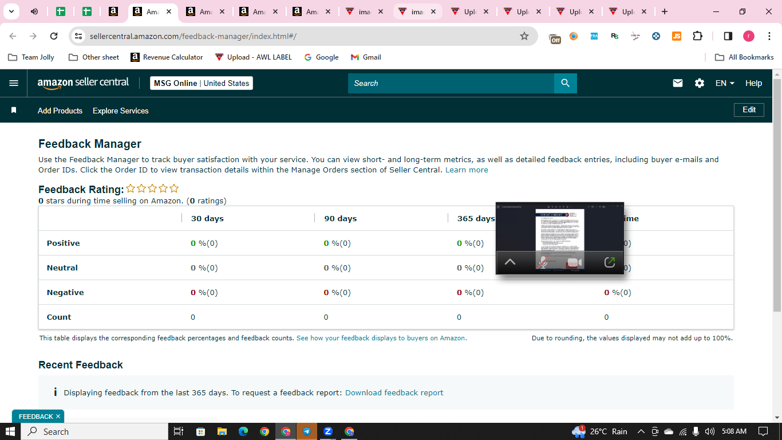782x440 pixels.
Task: Open the Add Products menu item
Action: pyautogui.click(x=60, y=111)
